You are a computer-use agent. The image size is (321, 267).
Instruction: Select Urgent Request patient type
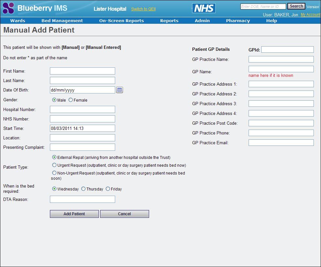pos(54,165)
